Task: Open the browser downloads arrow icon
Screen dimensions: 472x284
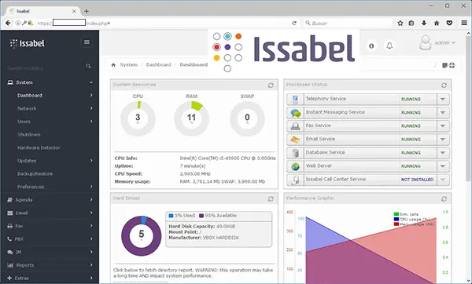Action: (424, 23)
